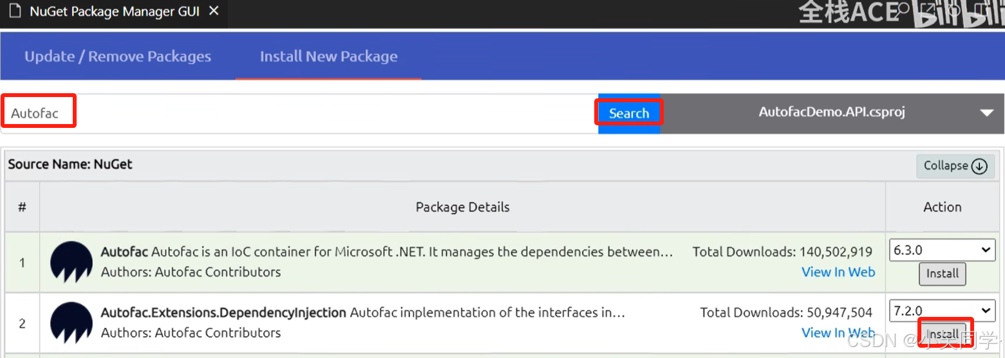Close the NuGet Package Manager GUI tab
Viewport: 1005px width, 358px height.
point(214,12)
